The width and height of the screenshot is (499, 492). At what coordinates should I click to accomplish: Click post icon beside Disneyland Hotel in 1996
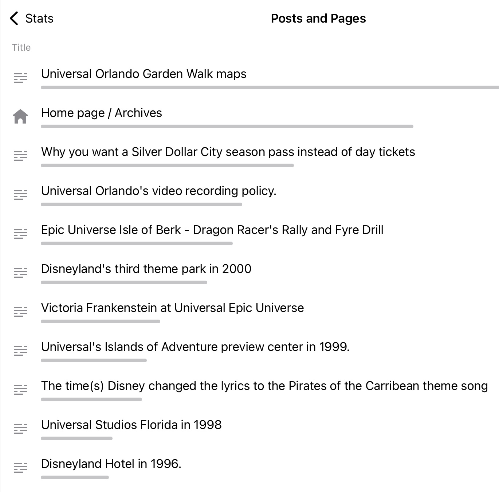coord(20,468)
